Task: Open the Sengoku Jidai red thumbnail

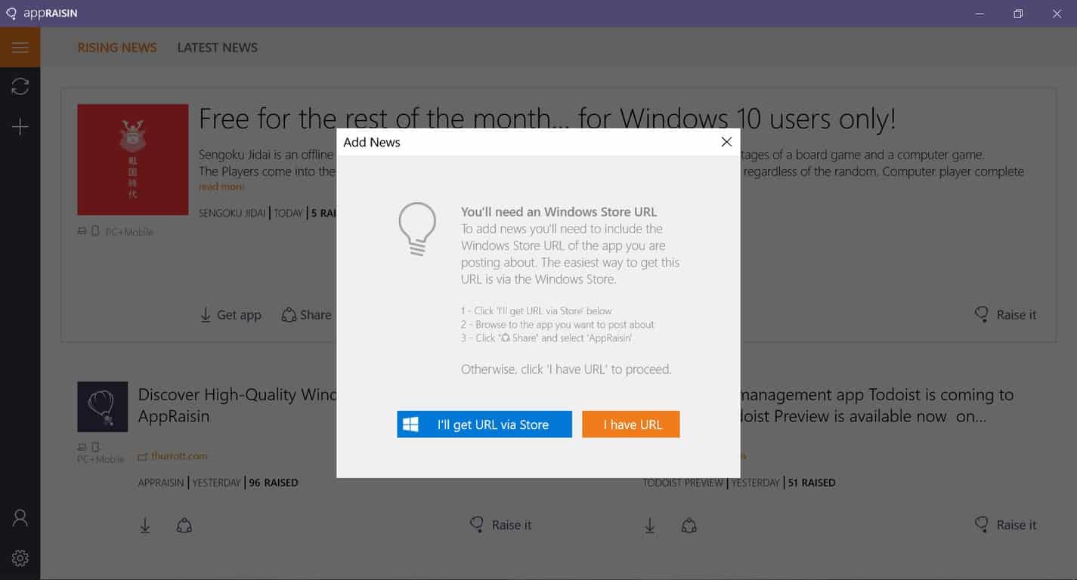Action: pyautogui.click(x=133, y=159)
